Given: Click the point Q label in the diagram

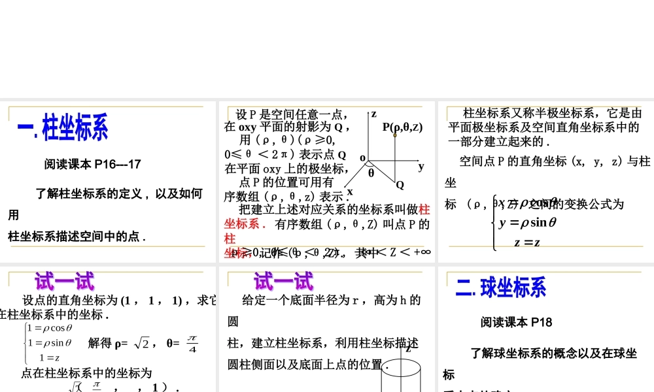Looking at the screenshot, I should (400, 185).
